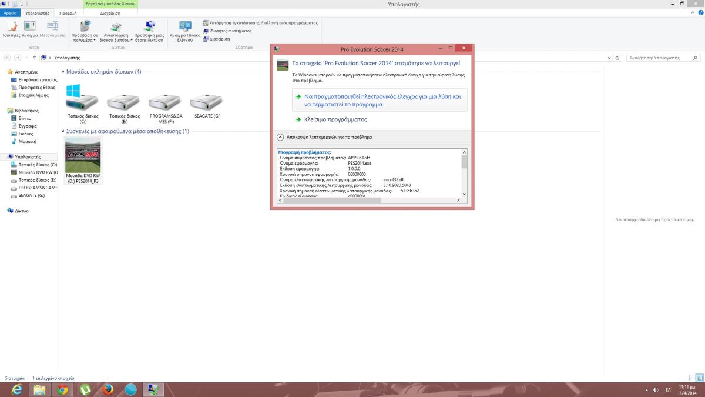Open Άνοιγμα Πίνακα Ελέγχου (Control Panel)
This screenshot has width=705, height=397.
click(185, 31)
